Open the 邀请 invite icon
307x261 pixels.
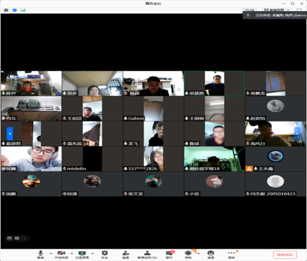coord(126,255)
